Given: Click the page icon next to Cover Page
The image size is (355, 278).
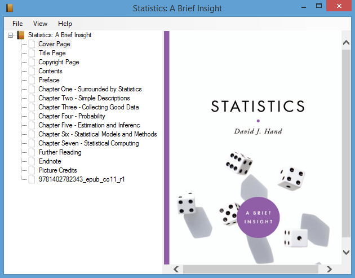Looking at the screenshot, I should 32,44.
